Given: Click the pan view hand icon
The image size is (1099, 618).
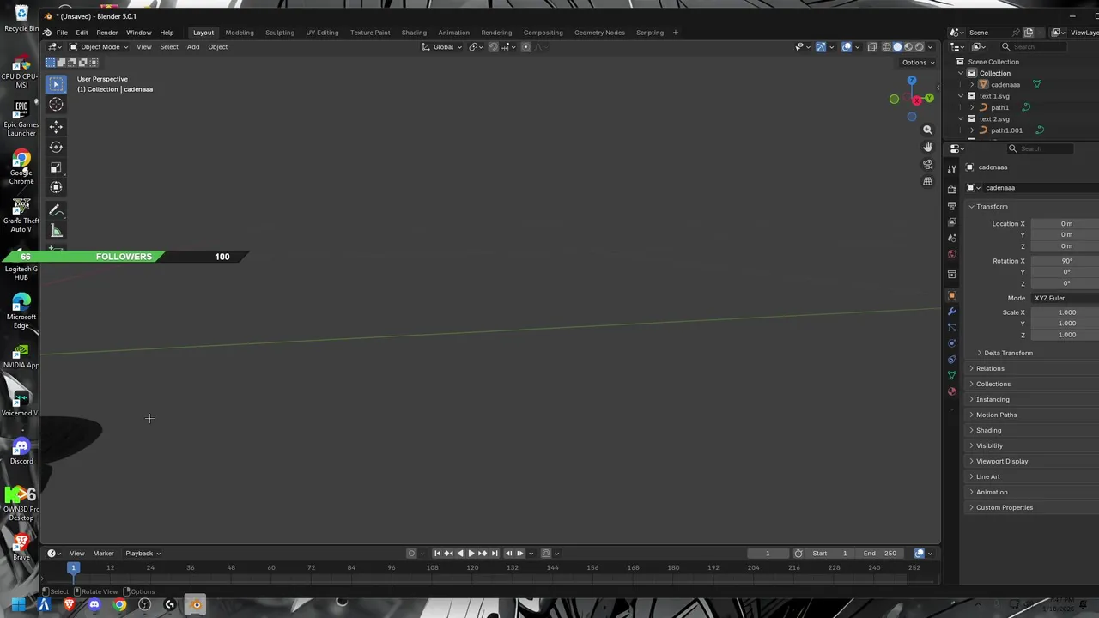Looking at the screenshot, I should coord(927,147).
